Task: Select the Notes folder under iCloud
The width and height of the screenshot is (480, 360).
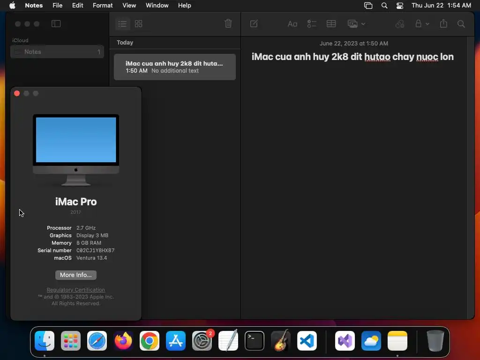Action: (57, 52)
